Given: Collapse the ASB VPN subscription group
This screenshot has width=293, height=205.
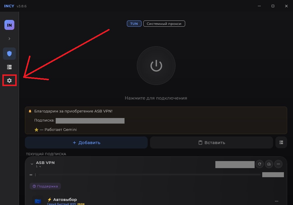Looking at the screenshot, I should [32, 164].
